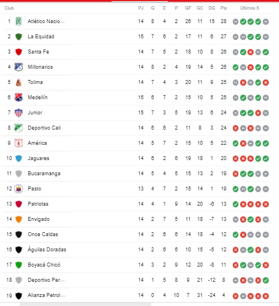The width and height of the screenshot is (279, 306).
Task: Select the Bucaramanga club name
Action: click(x=44, y=174)
